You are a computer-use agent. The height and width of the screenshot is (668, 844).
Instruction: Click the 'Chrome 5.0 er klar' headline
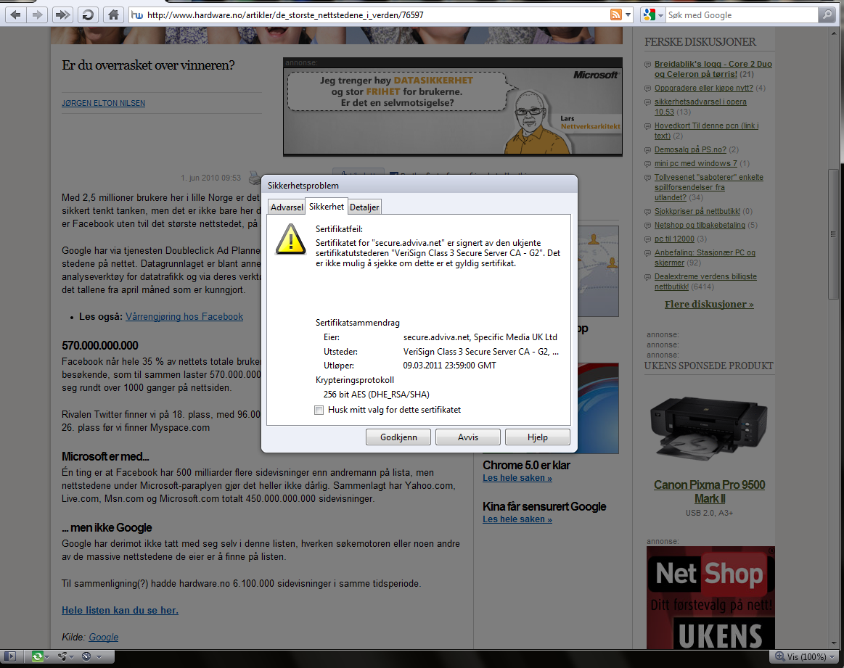pyautogui.click(x=526, y=465)
